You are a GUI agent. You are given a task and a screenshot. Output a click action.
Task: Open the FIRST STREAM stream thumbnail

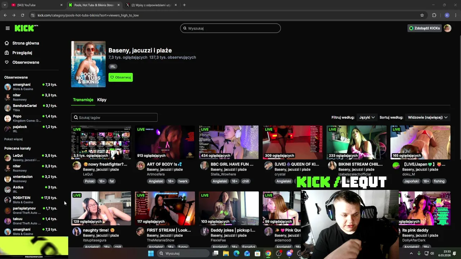[x=165, y=208]
